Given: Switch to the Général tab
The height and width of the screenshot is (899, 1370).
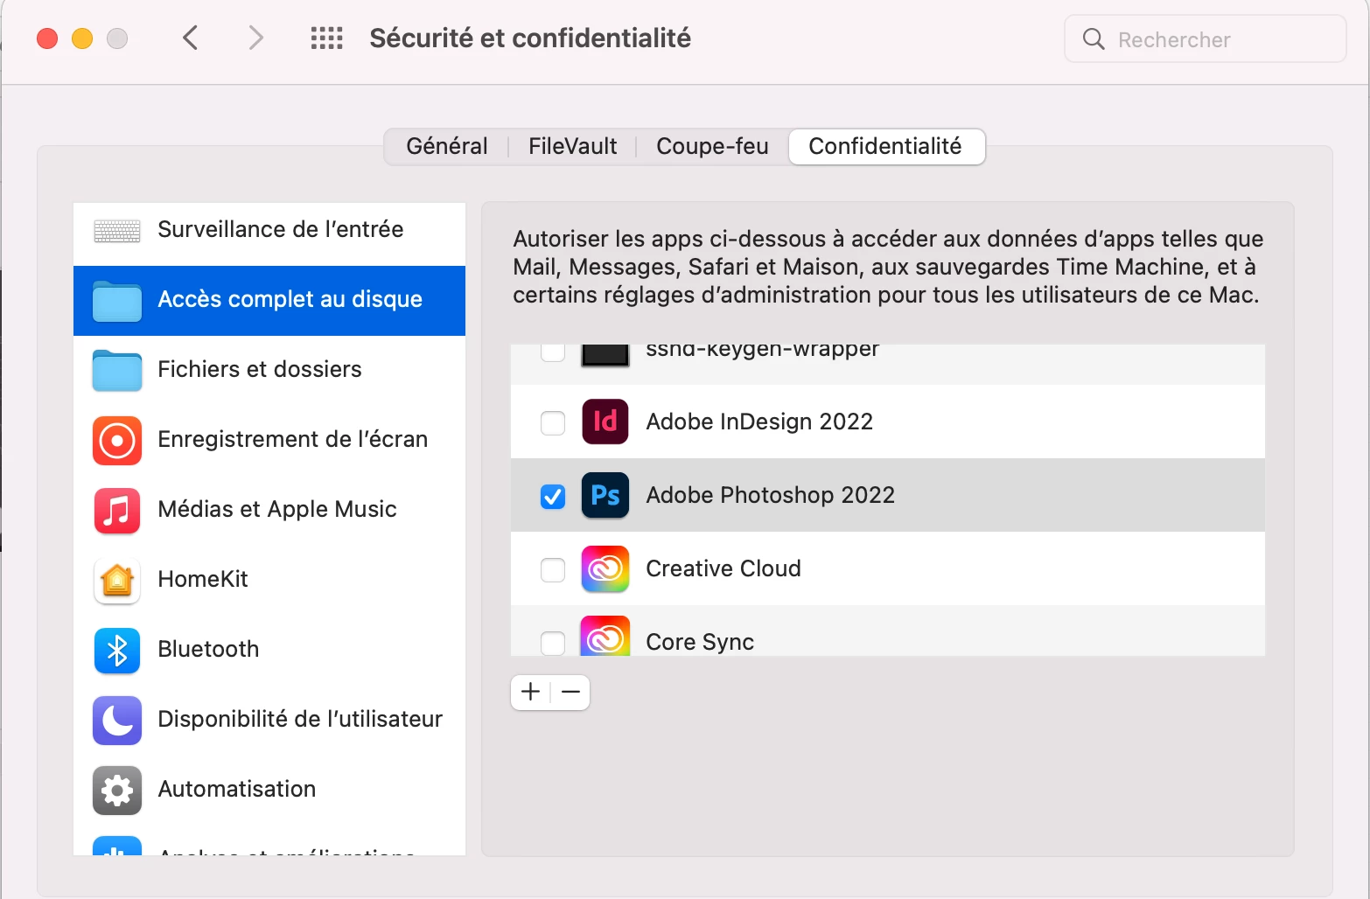Looking at the screenshot, I should click(x=447, y=146).
